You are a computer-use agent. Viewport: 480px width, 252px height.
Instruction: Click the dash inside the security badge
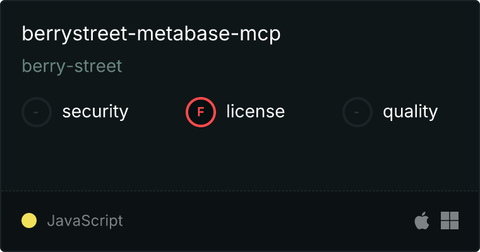(36, 112)
